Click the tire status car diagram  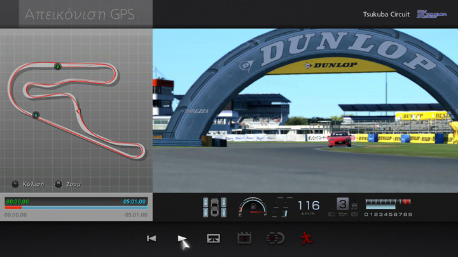point(214,208)
